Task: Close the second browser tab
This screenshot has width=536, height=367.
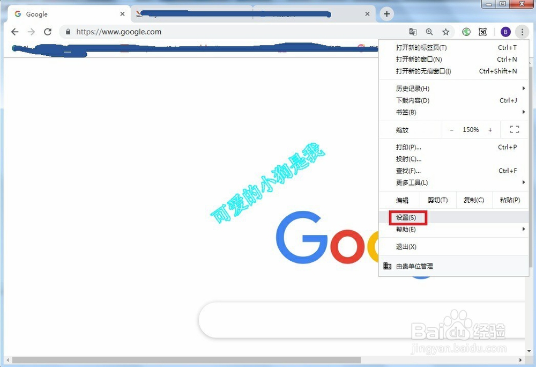Action: (x=367, y=14)
